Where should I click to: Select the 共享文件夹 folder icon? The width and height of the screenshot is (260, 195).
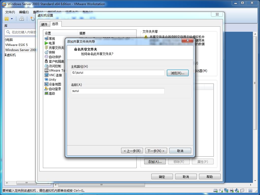[x=46, y=47]
